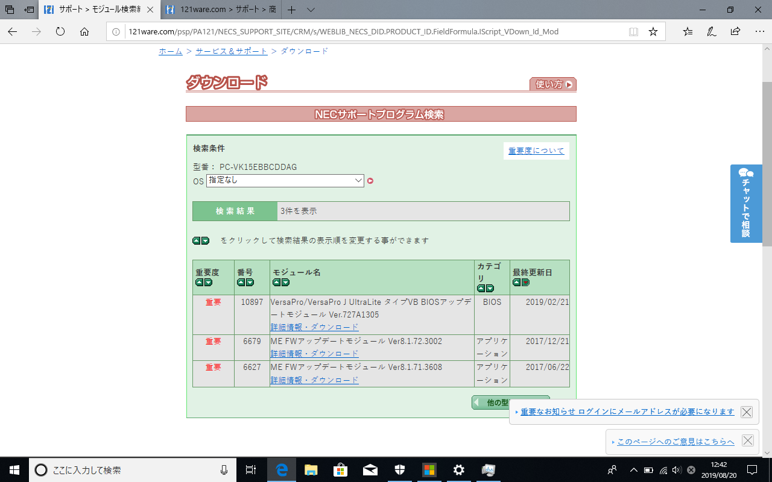Show hidden system tray icons
Screen dimensions: 772x482
pyautogui.click(x=633, y=470)
